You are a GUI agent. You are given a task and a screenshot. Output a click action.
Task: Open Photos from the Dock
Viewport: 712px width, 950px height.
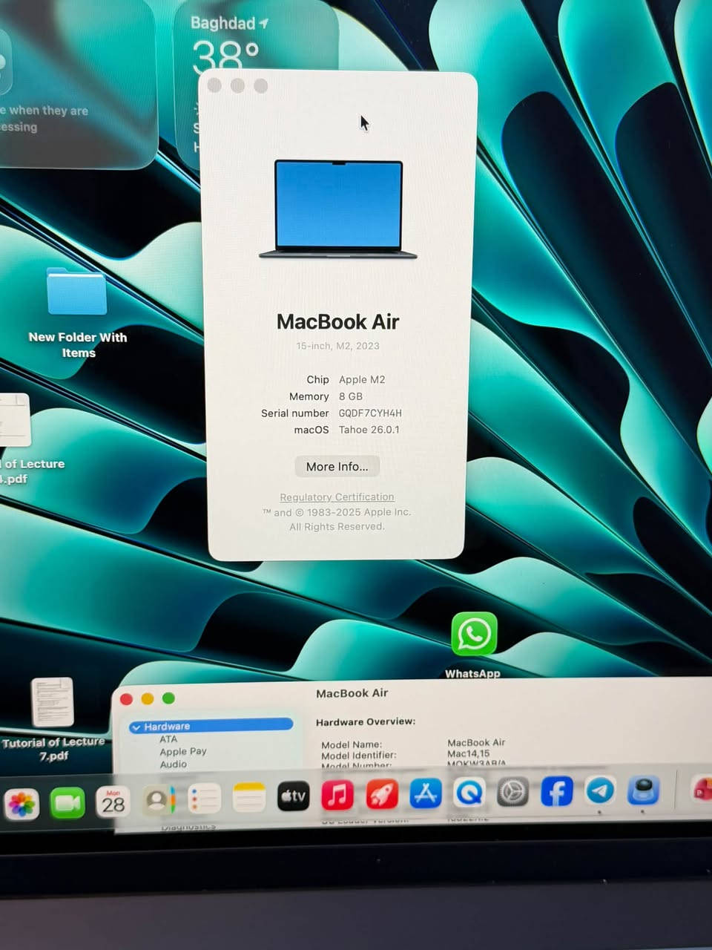pyautogui.click(x=22, y=804)
